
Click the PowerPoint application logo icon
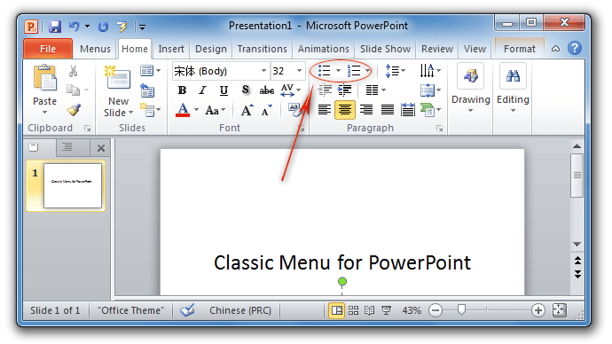click(x=31, y=27)
